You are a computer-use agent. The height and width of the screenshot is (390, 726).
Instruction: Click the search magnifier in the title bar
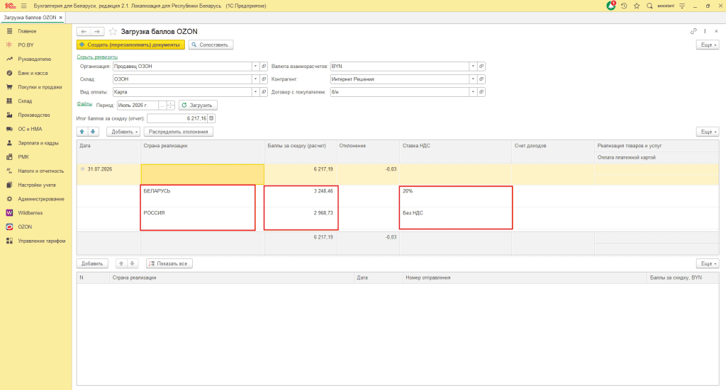(649, 6)
